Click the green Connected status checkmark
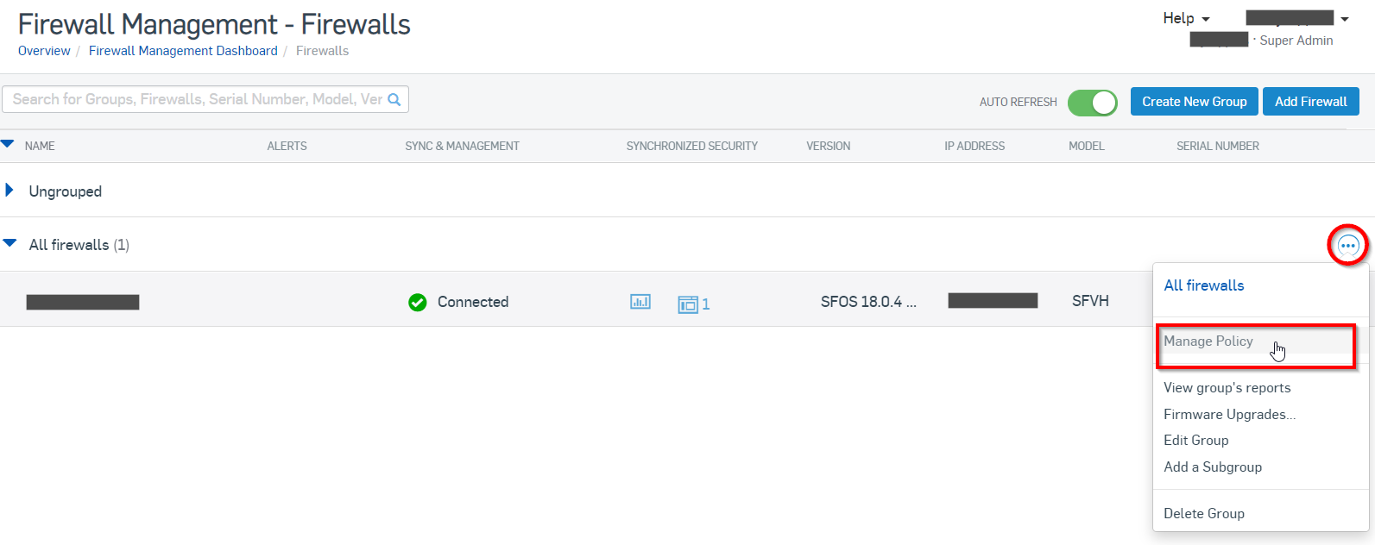1375x545 pixels. pos(418,303)
